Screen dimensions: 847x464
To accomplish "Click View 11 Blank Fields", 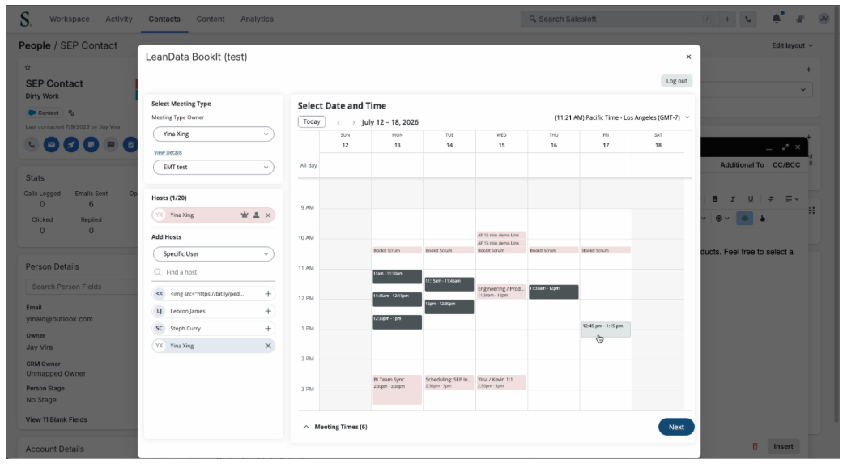I will 56,419.
